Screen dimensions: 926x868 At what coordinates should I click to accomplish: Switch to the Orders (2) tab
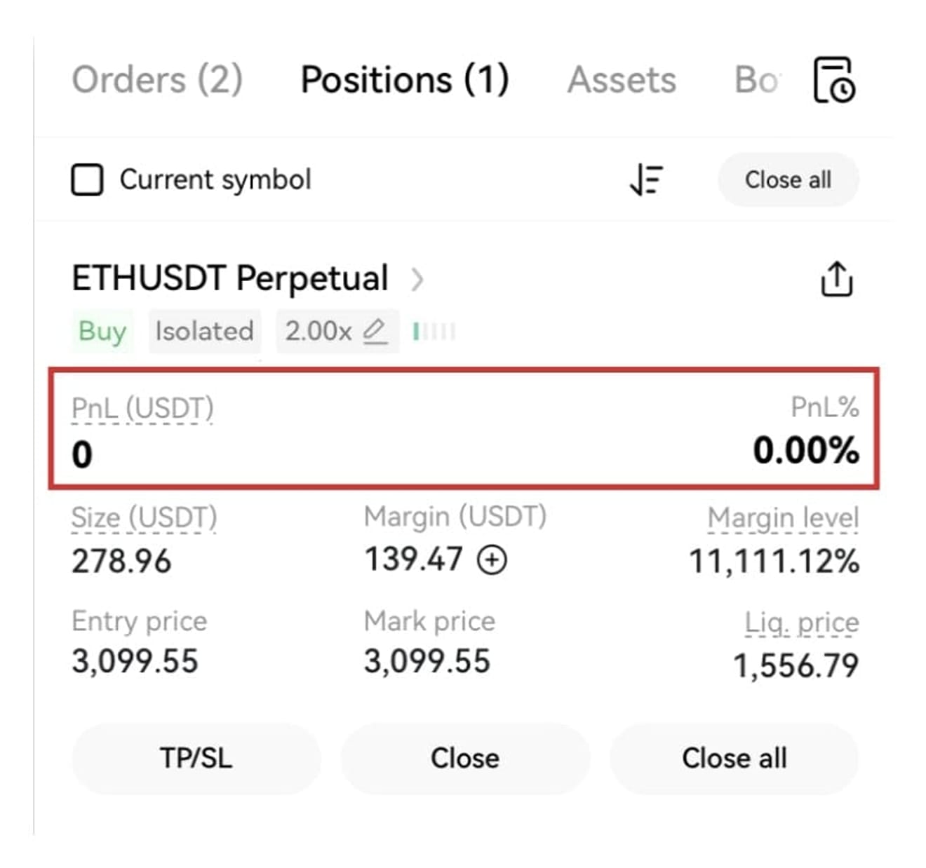pyautogui.click(x=157, y=79)
